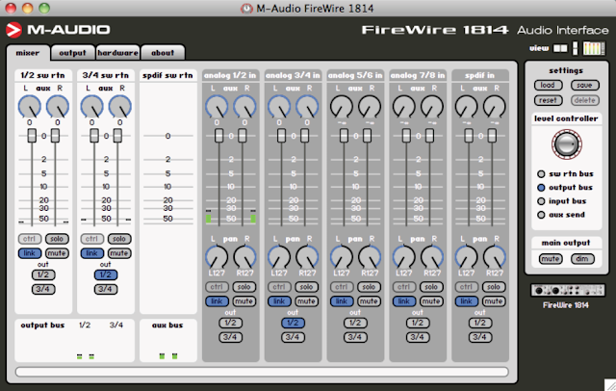Click the analog 7/8 in aux L knob

click(x=404, y=106)
